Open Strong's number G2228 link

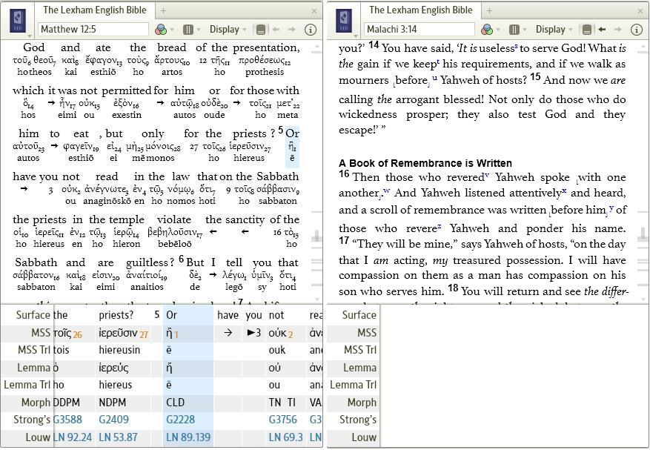180,420
